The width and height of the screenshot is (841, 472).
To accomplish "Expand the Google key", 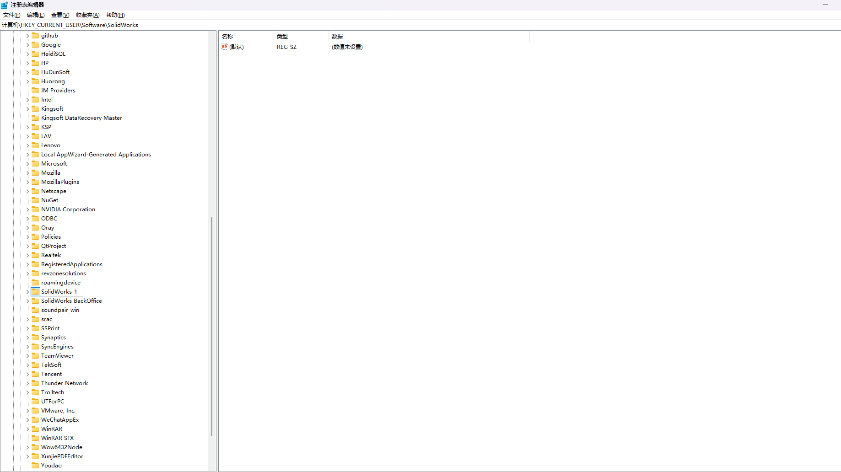I will point(27,45).
